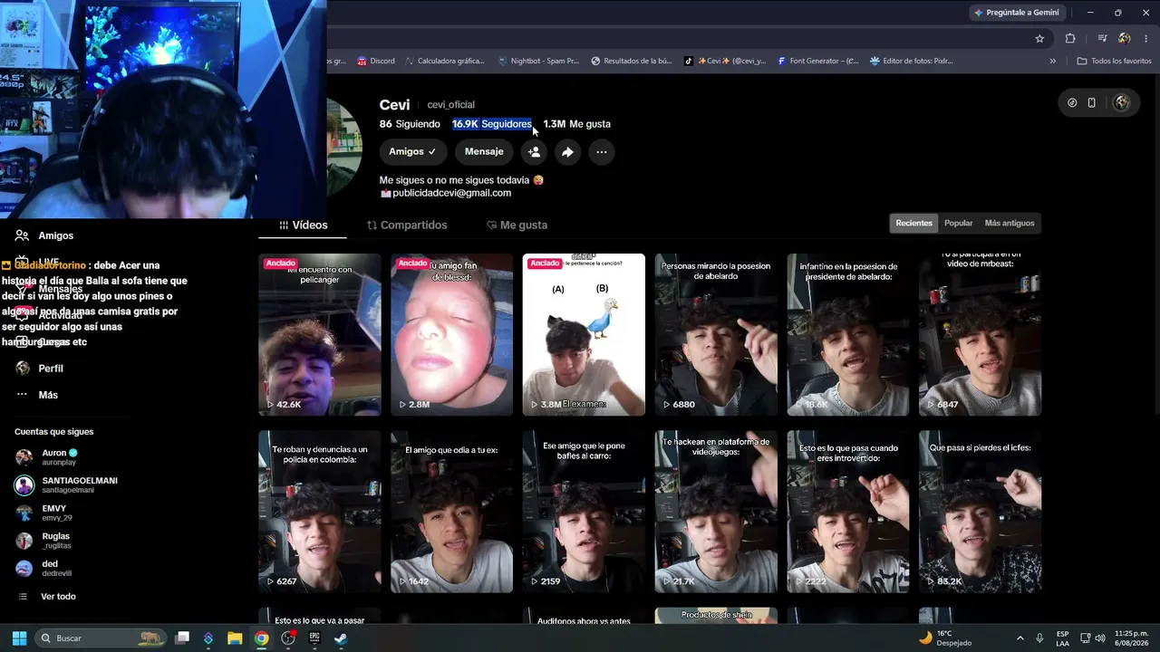Share the profile with the arrow icon
1160x652 pixels.
coord(567,152)
